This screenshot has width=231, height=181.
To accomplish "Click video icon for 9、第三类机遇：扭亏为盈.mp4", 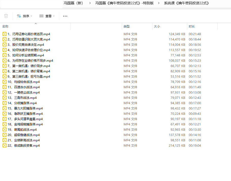I will coord(5,77).
